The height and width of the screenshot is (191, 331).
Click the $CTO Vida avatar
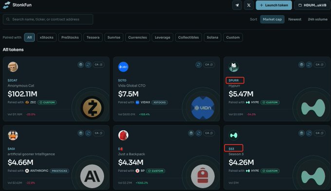click(x=123, y=67)
